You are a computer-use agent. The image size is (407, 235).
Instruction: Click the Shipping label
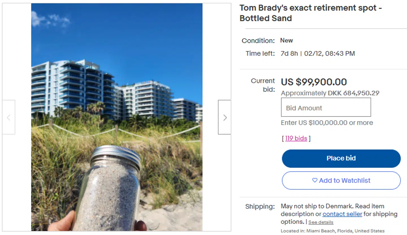[x=260, y=206]
